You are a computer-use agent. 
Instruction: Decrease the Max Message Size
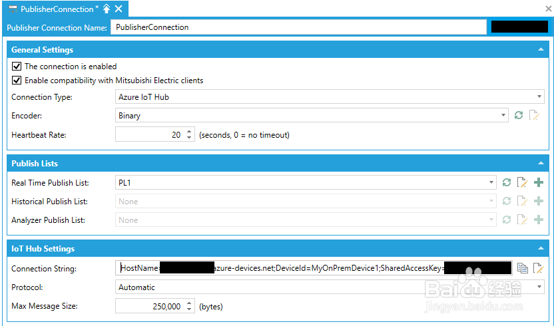pyautogui.click(x=189, y=309)
